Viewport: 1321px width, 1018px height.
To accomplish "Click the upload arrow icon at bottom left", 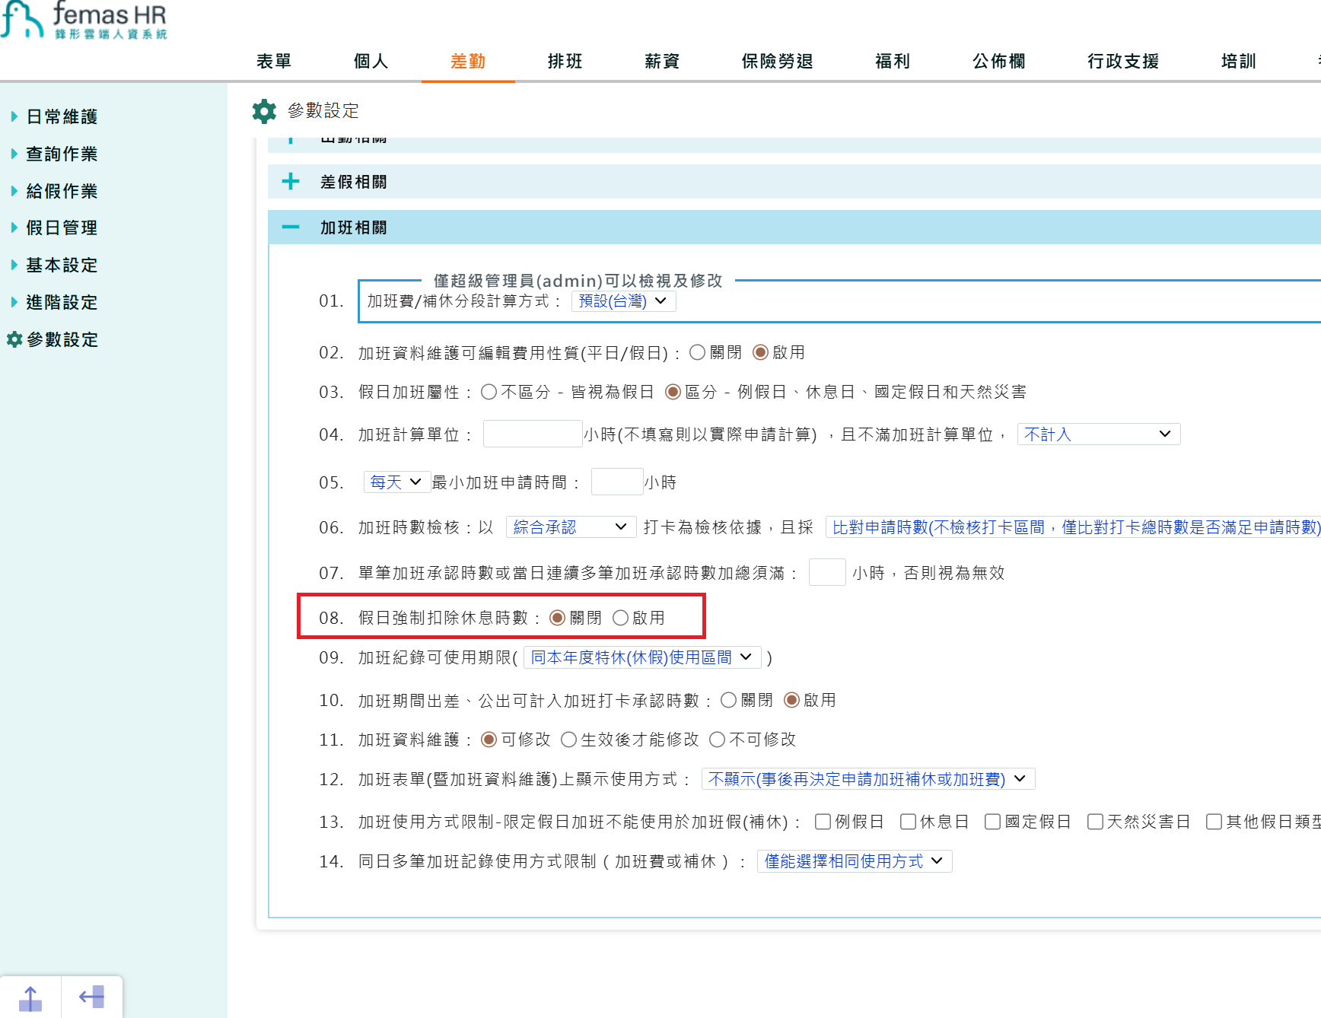I will tap(30, 997).
